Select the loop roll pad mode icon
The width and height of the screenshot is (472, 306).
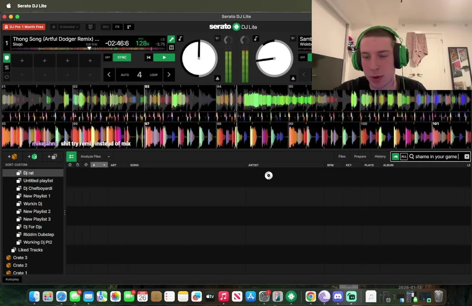[x=7, y=77]
